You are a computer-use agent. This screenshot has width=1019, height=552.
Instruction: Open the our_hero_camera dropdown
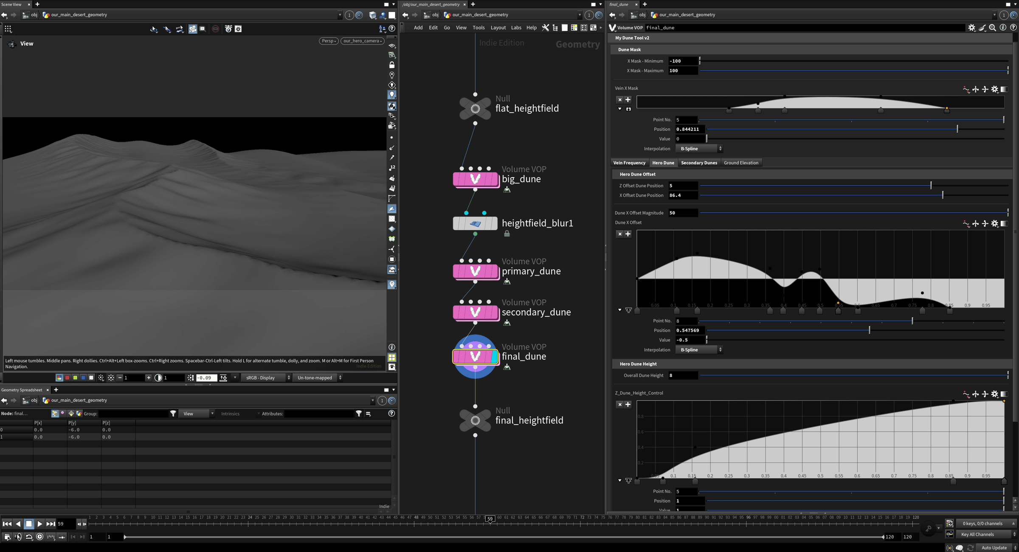point(362,41)
